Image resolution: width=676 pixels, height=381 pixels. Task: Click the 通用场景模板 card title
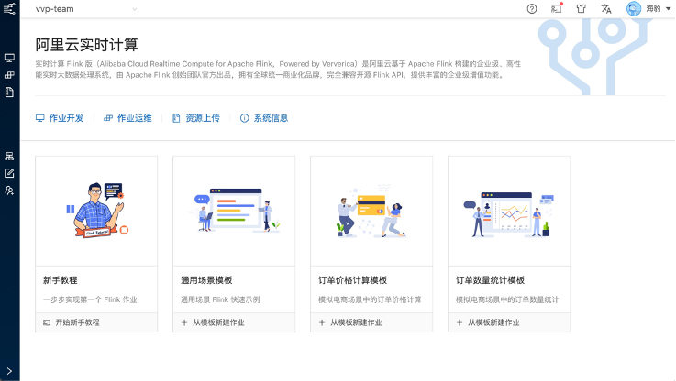point(206,280)
